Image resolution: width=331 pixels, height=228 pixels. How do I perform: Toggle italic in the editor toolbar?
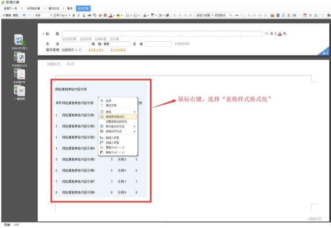click(78, 15)
